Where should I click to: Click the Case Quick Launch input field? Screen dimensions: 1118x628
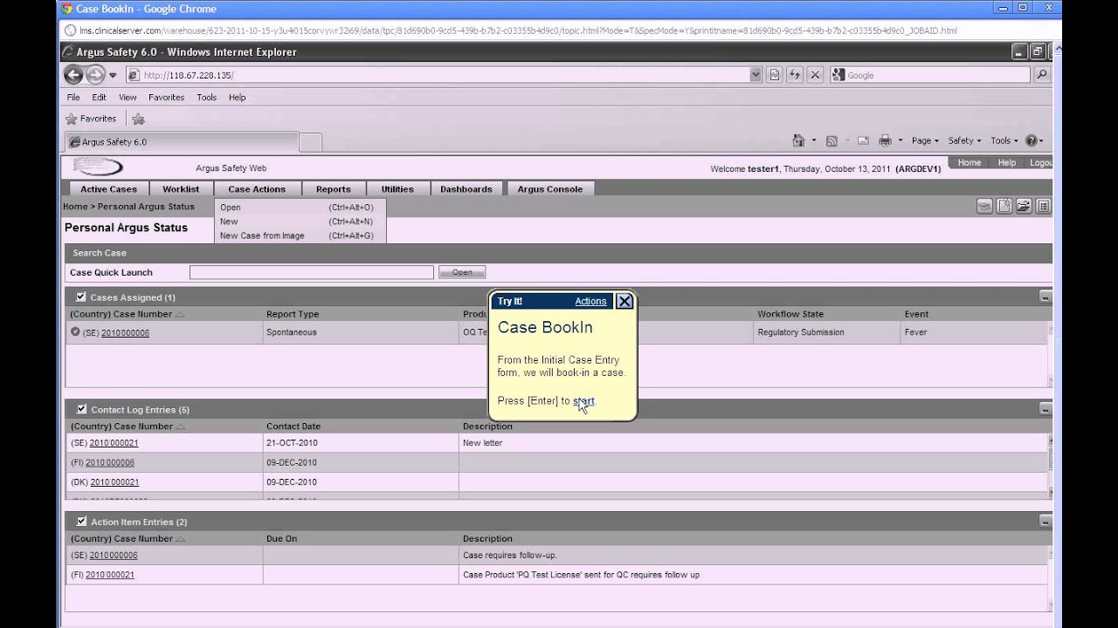tap(312, 272)
